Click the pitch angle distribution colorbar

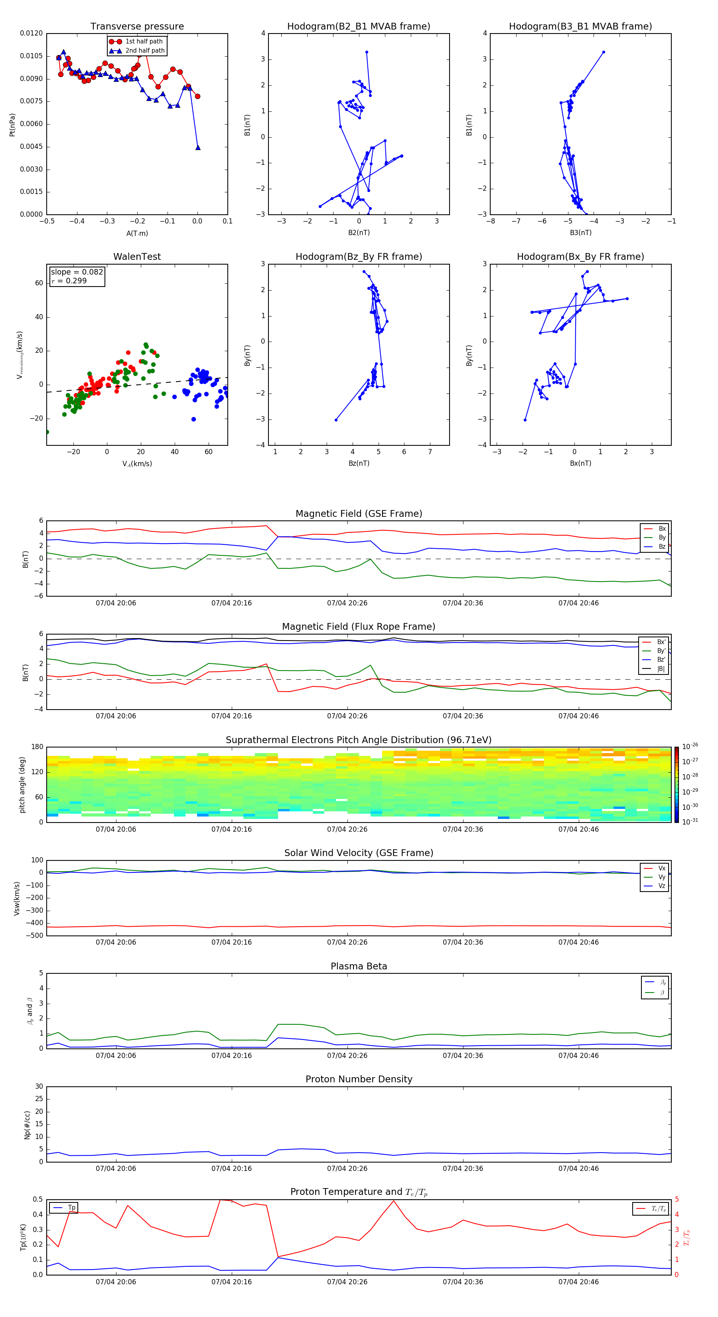pyautogui.click(x=677, y=785)
